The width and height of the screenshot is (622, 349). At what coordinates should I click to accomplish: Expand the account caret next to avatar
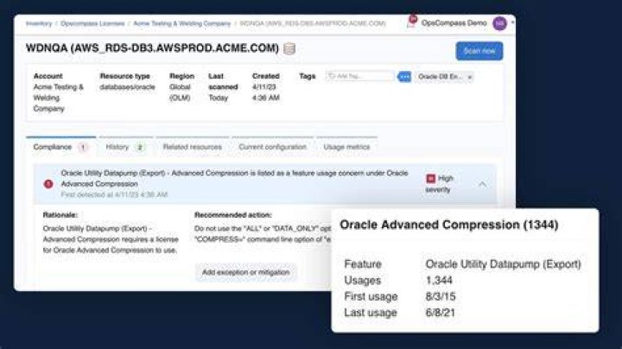(x=512, y=22)
